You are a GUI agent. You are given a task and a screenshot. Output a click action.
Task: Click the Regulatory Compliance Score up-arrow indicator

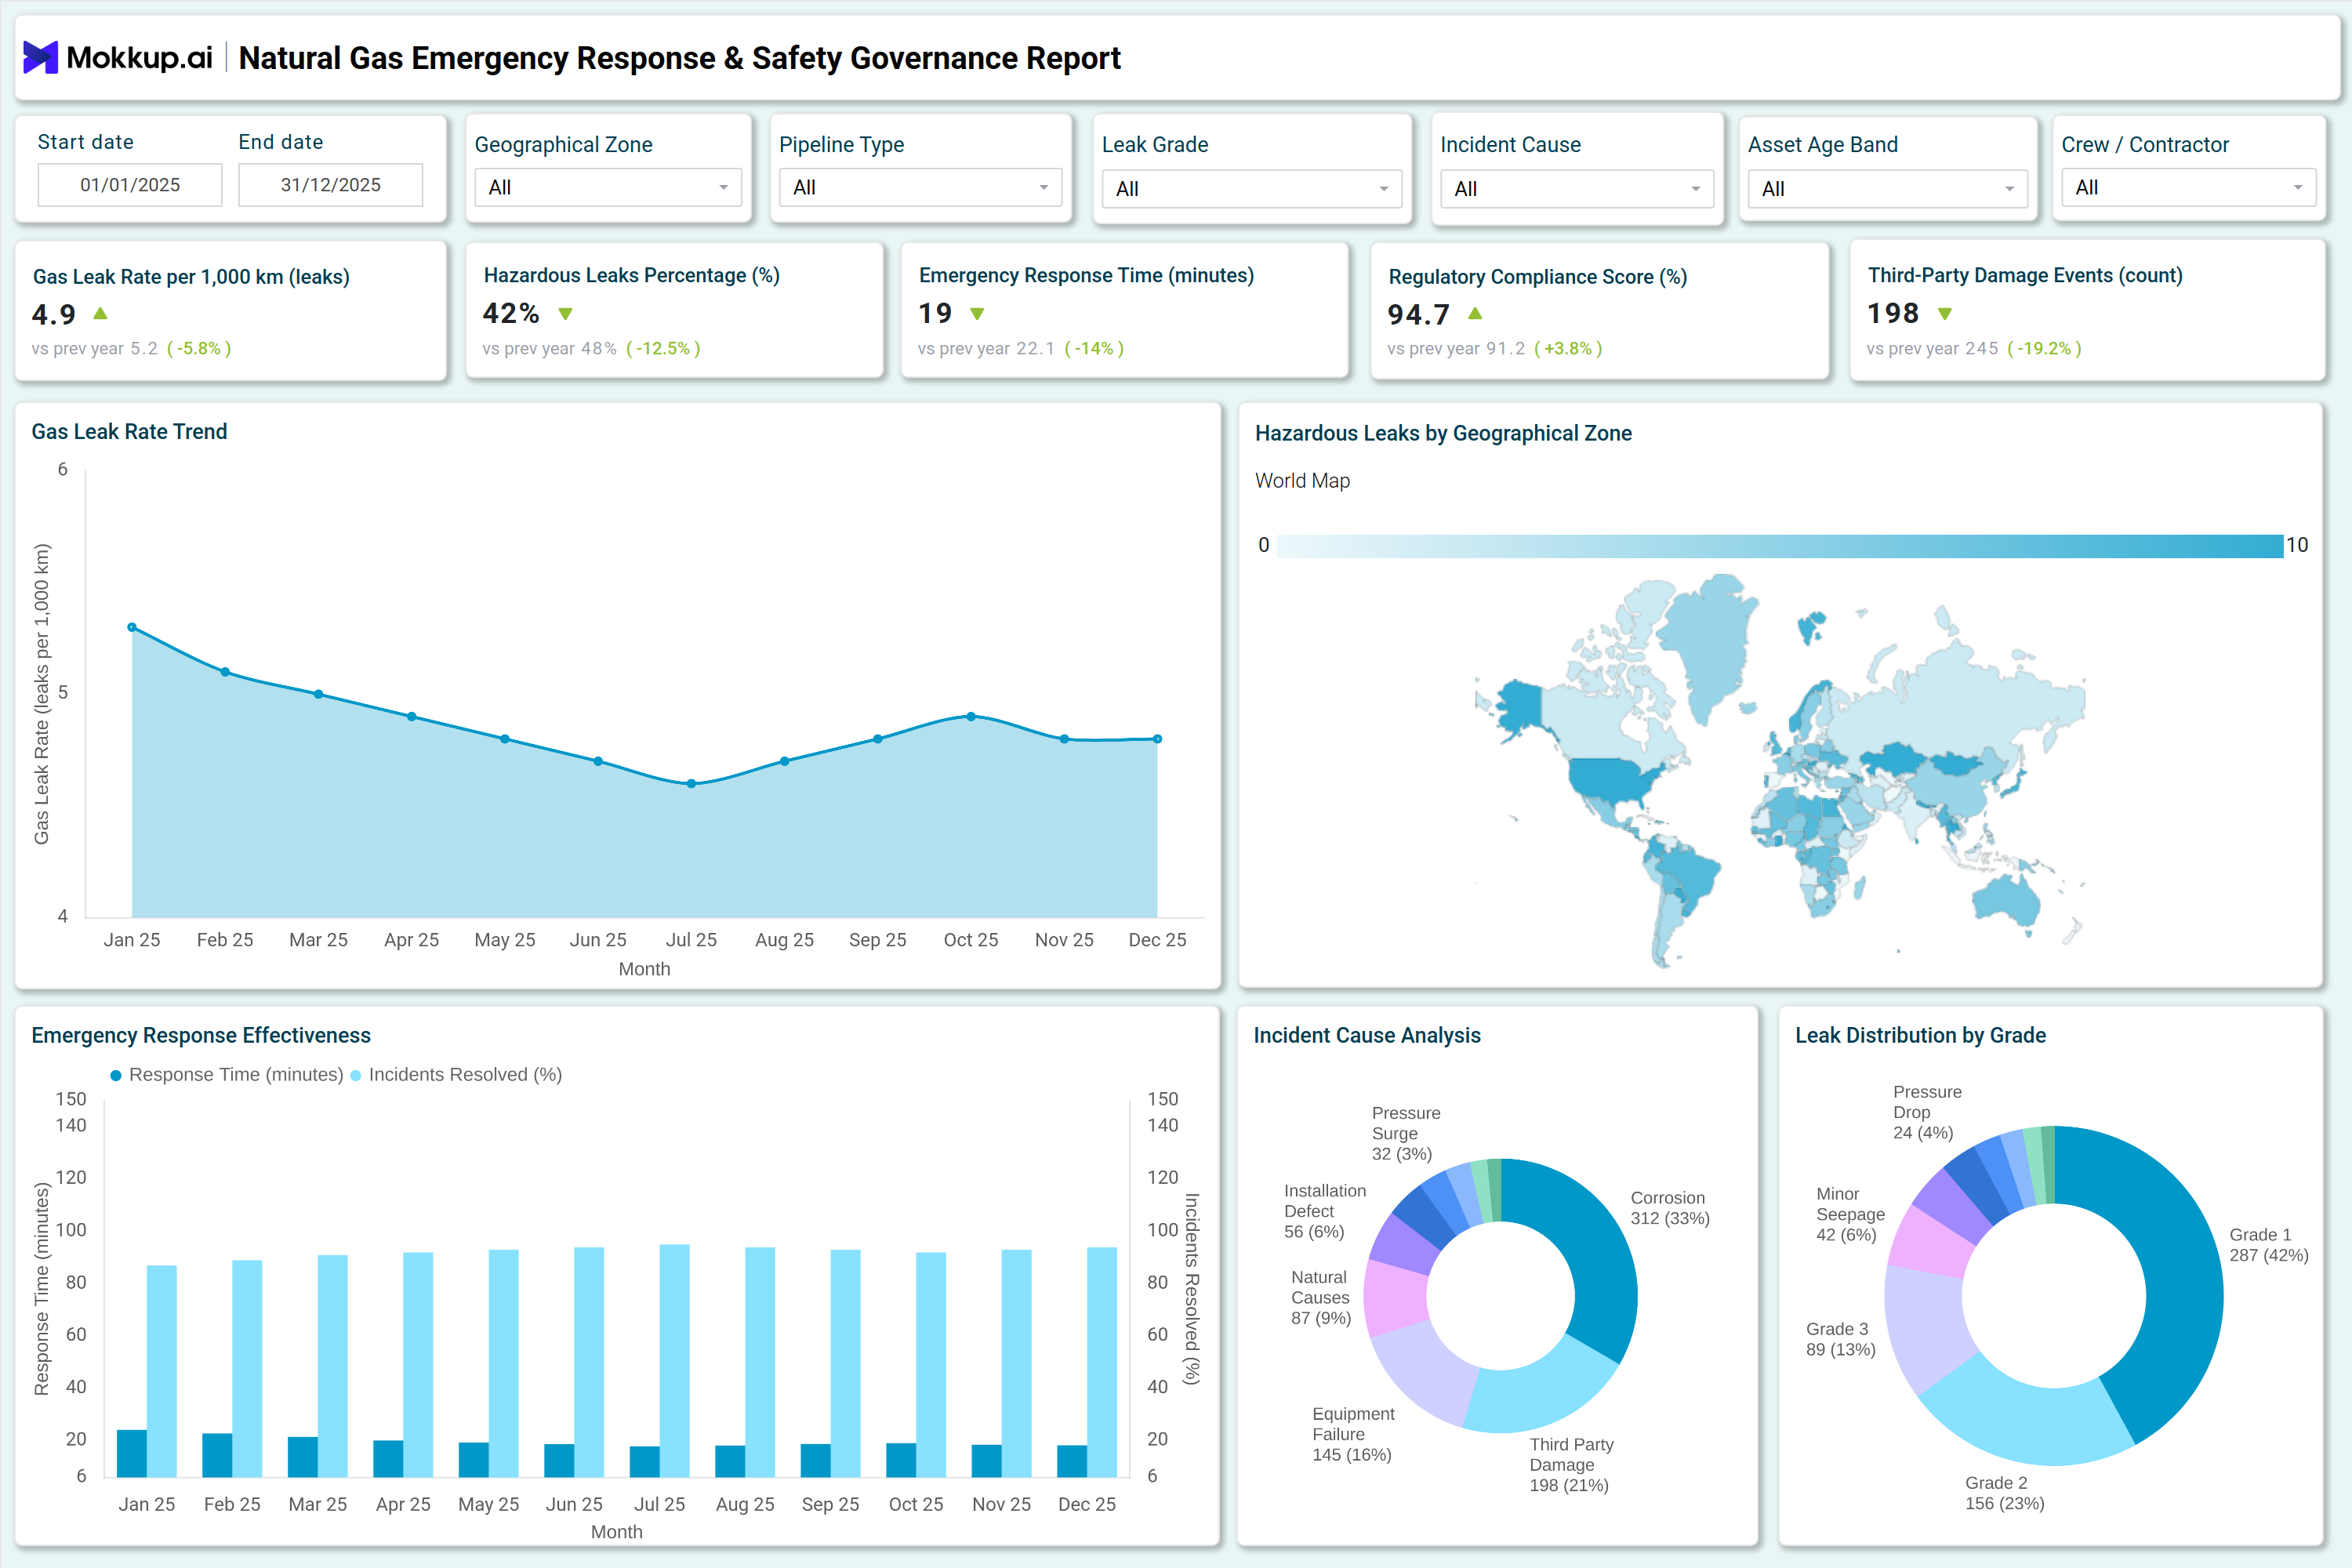1475,314
